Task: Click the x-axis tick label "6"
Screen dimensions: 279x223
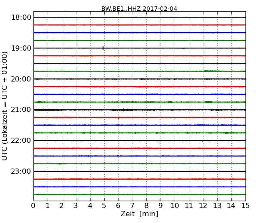Action: (x=118, y=206)
